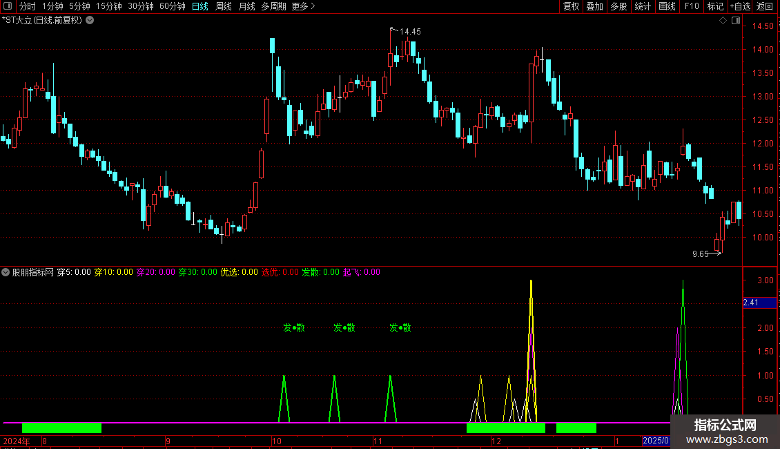Switch to 周线 weekly chart
The width and height of the screenshot is (780, 449).
(x=224, y=6)
